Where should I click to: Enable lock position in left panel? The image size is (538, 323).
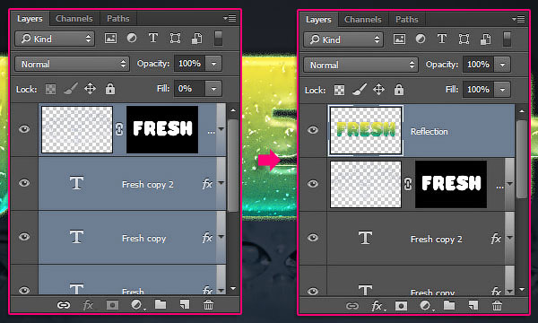pyautogui.click(x=90, y=89)
